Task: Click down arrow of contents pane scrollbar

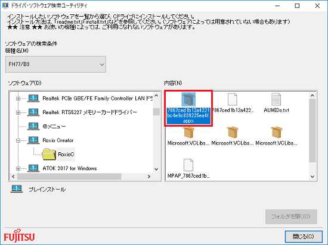Action: 312,177
